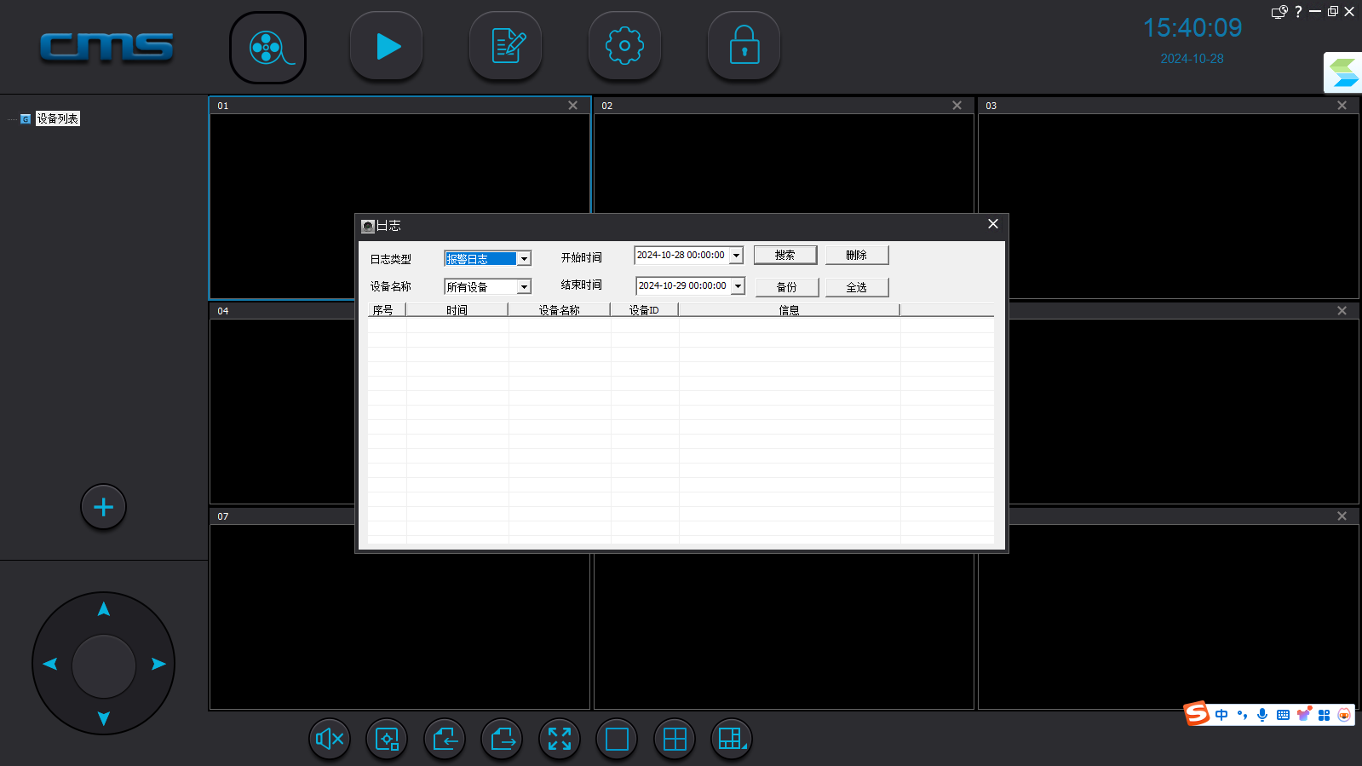Click the add device plus button
This screenshot has width=1362, height=766.
pos(103,507)
